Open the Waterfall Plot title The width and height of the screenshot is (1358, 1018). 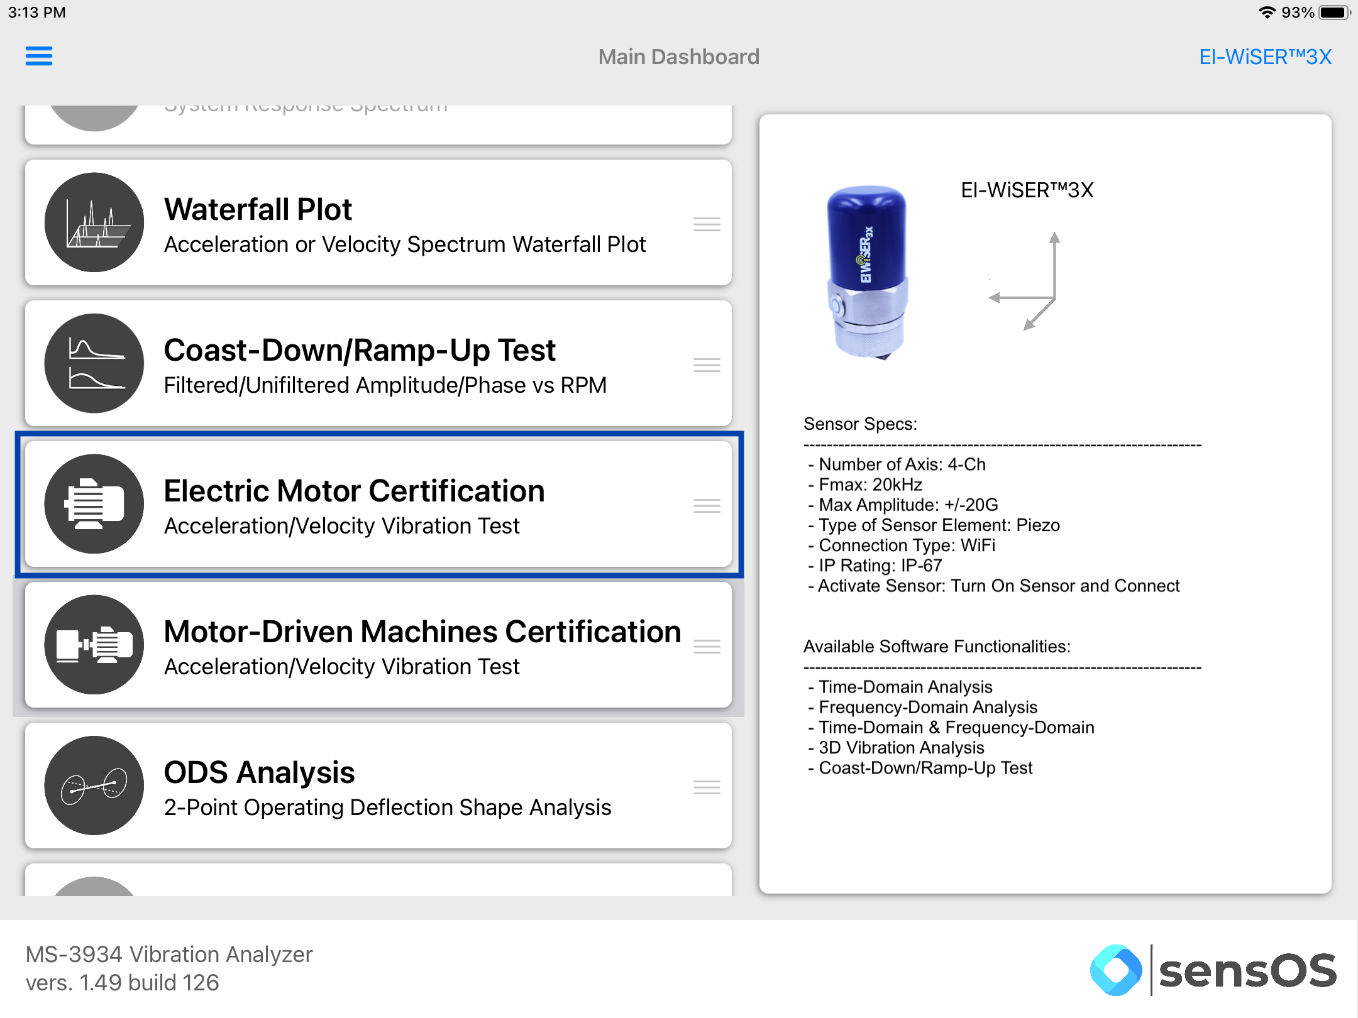tap(258, 209)
